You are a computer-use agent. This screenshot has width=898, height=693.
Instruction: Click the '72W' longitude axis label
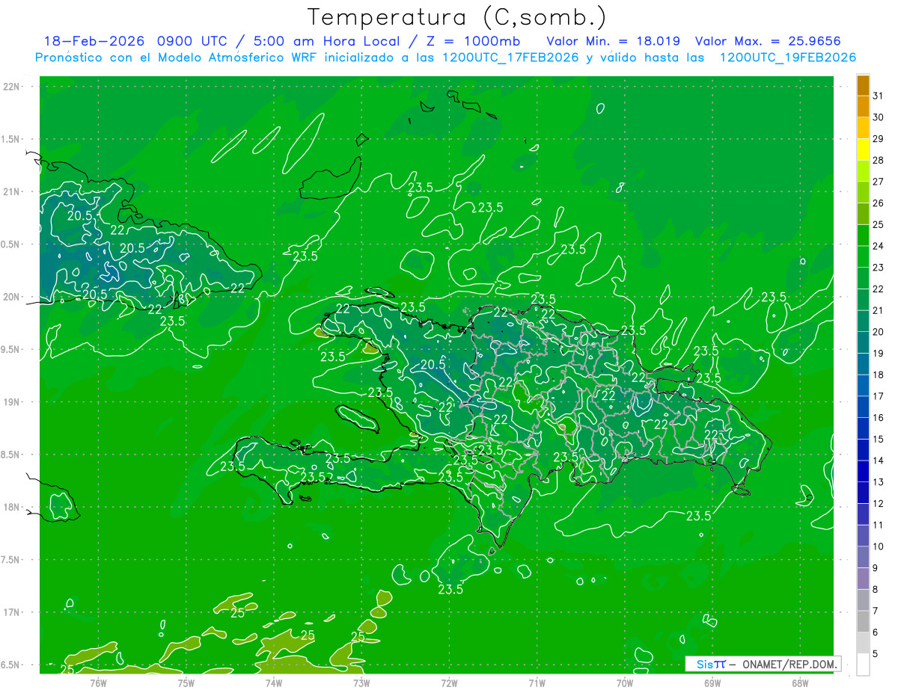tap(449, 683)
